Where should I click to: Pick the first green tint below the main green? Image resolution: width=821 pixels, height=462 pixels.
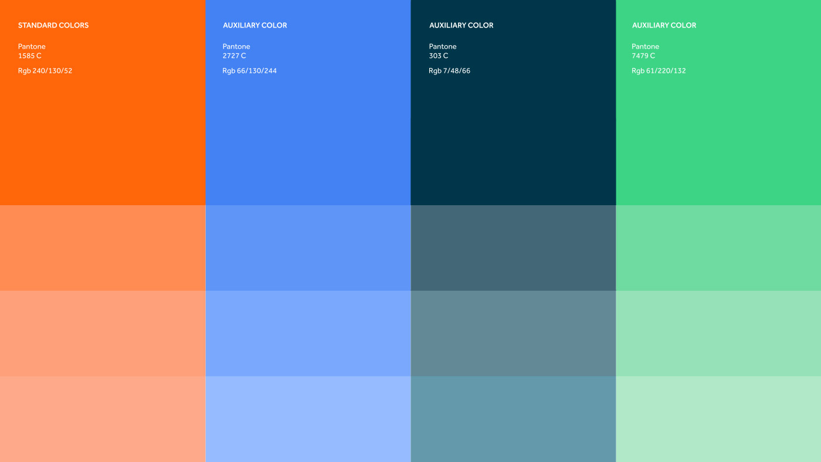click(718, 248)
